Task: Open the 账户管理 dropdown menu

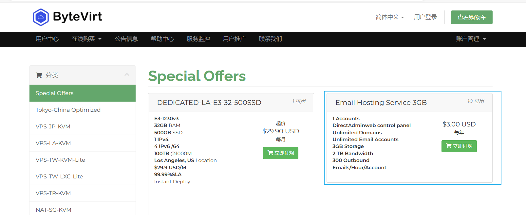Action: 471,39
